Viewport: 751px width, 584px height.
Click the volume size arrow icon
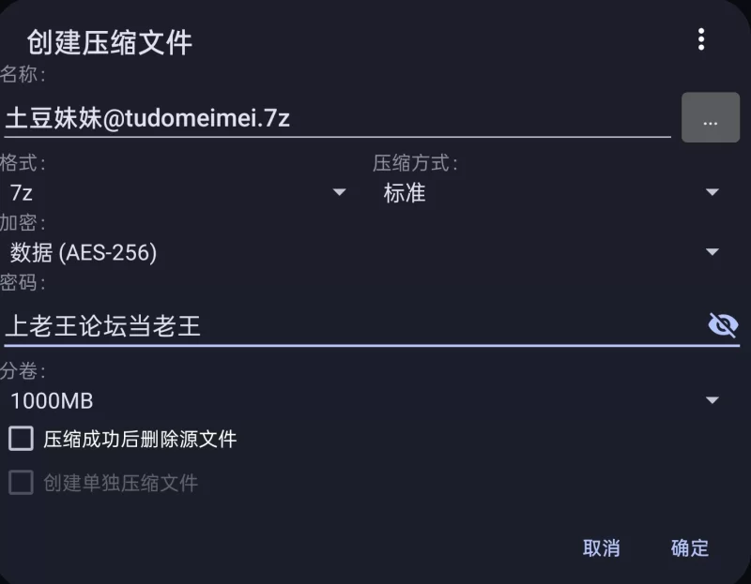click(x=713, y=401)
